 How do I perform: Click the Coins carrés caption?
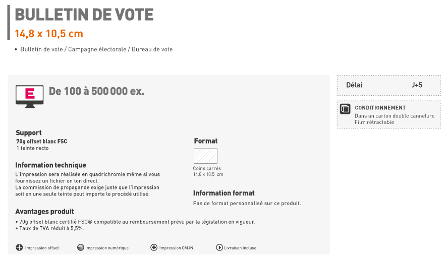[207, 168]
